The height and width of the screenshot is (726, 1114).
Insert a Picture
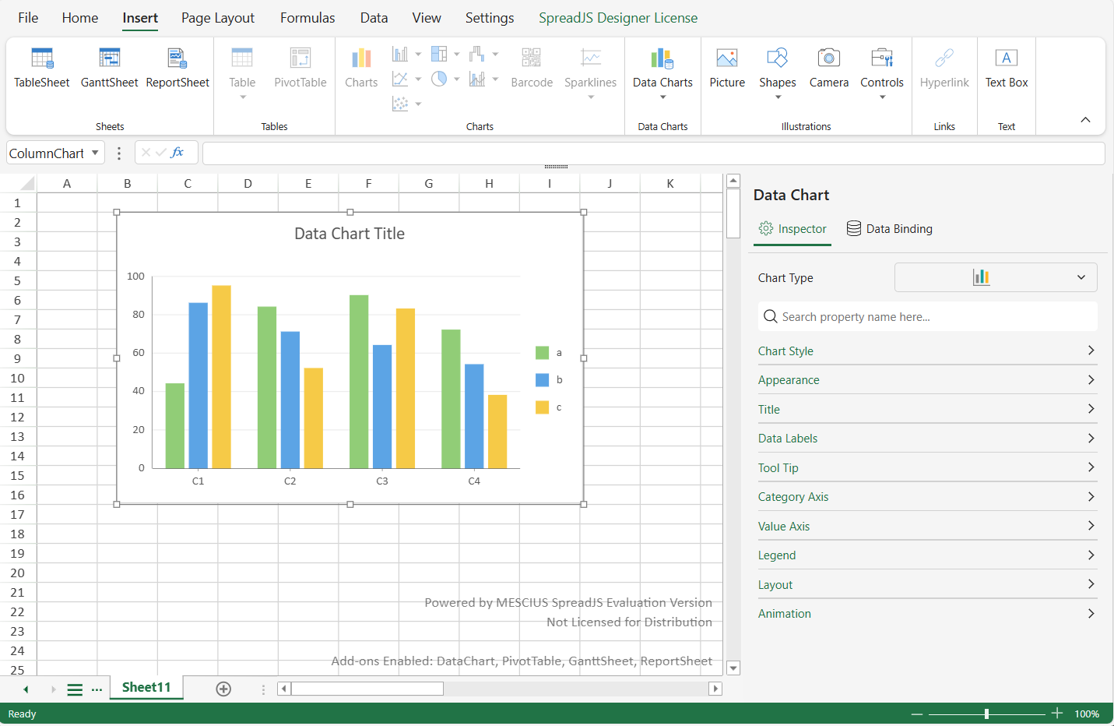pos(727,69)
